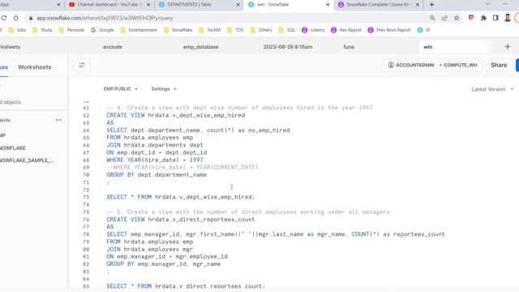Viewport: 519px width, 292px height.
Task: Add a new Snowflake worksheet tab
Action: click(x=508, y=47)
